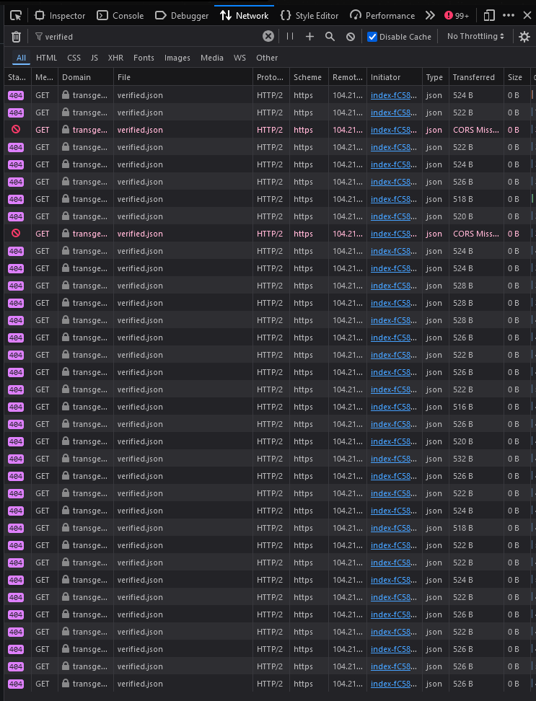Sort by Remote IP column header

(x=347, y=77)
